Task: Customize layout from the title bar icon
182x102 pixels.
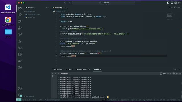Action: [x=179, y=3]
